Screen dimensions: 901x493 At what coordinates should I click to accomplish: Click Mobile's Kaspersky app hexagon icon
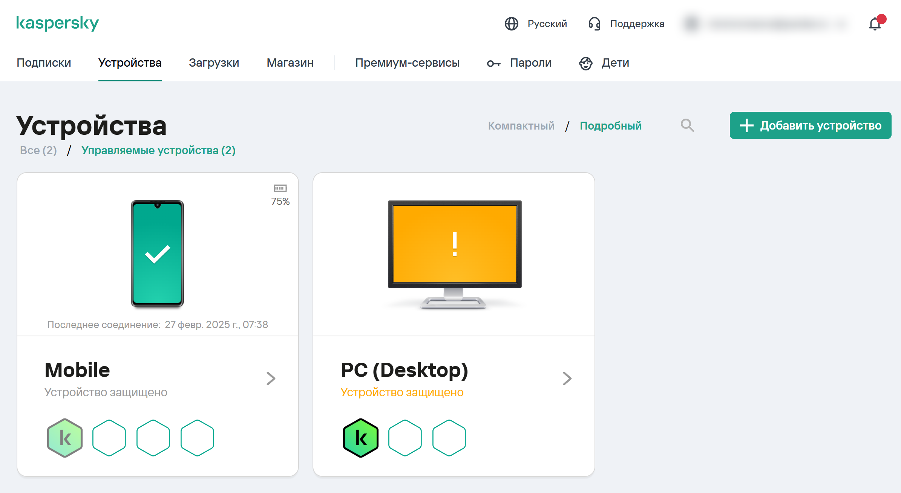coord(65,438)
